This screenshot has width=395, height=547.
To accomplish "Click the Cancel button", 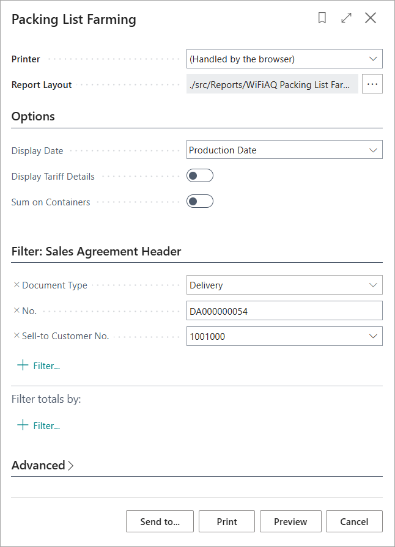I will coord(354,521).
